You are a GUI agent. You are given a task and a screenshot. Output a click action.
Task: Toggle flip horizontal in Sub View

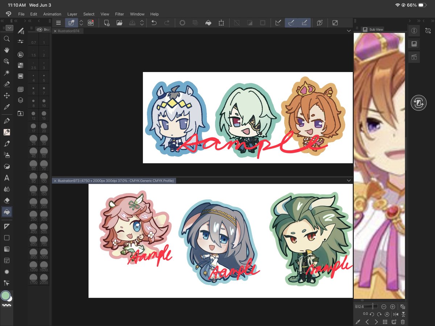[x=395, y=314]
